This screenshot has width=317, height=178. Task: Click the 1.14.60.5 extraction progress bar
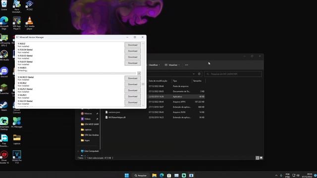(77, 73)
